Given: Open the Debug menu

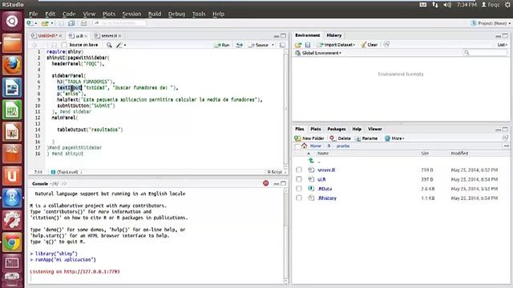Looking at the screenshot, I should coord(176,14).
